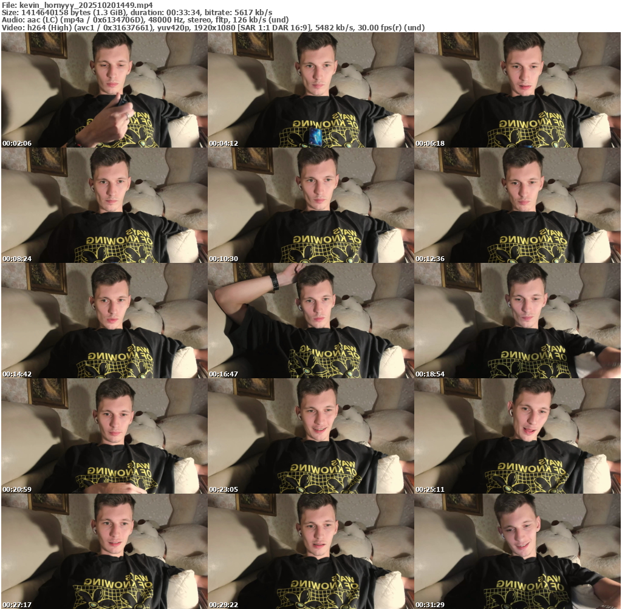Pick the frame stamped 00:23:05
Viewport: 622px width, 609px height.
point(311,436)
